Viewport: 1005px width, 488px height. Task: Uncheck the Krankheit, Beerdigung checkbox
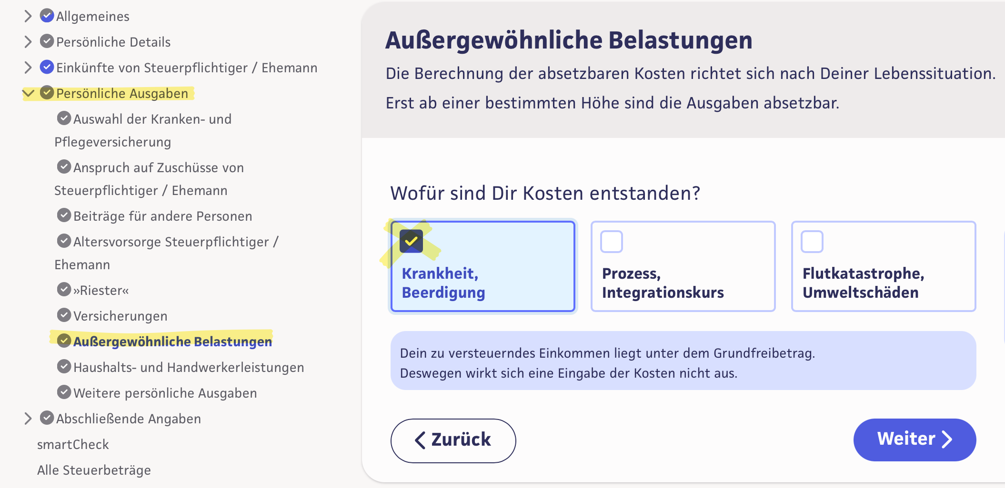click(411, 241)
